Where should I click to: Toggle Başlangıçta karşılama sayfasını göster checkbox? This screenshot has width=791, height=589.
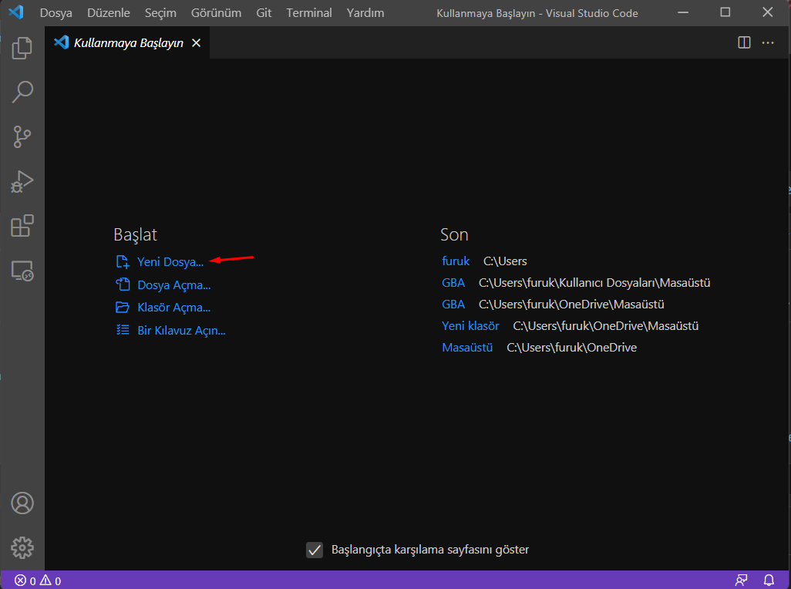point(315,550)
